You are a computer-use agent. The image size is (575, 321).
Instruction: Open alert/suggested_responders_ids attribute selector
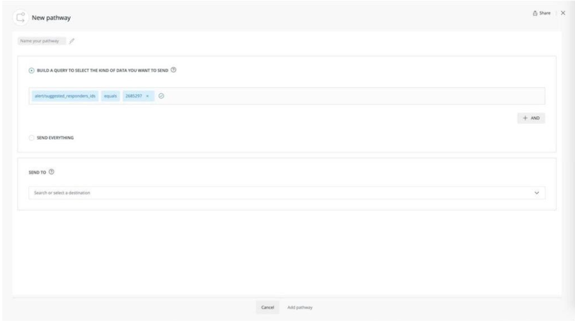[x=65, y=96]
